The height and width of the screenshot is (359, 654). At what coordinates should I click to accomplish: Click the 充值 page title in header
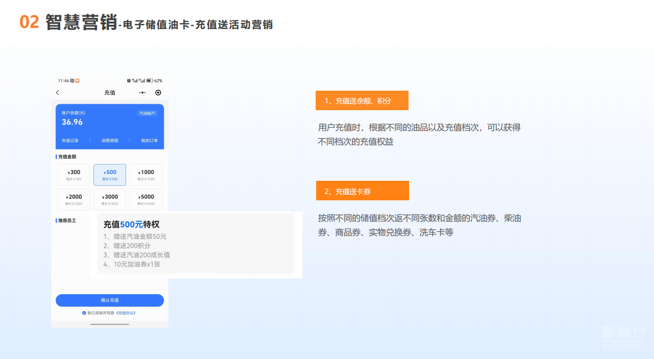(110, 93)
